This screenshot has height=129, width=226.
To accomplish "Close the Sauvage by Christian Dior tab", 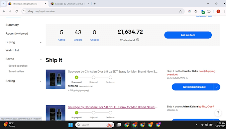I will (88, 4).
